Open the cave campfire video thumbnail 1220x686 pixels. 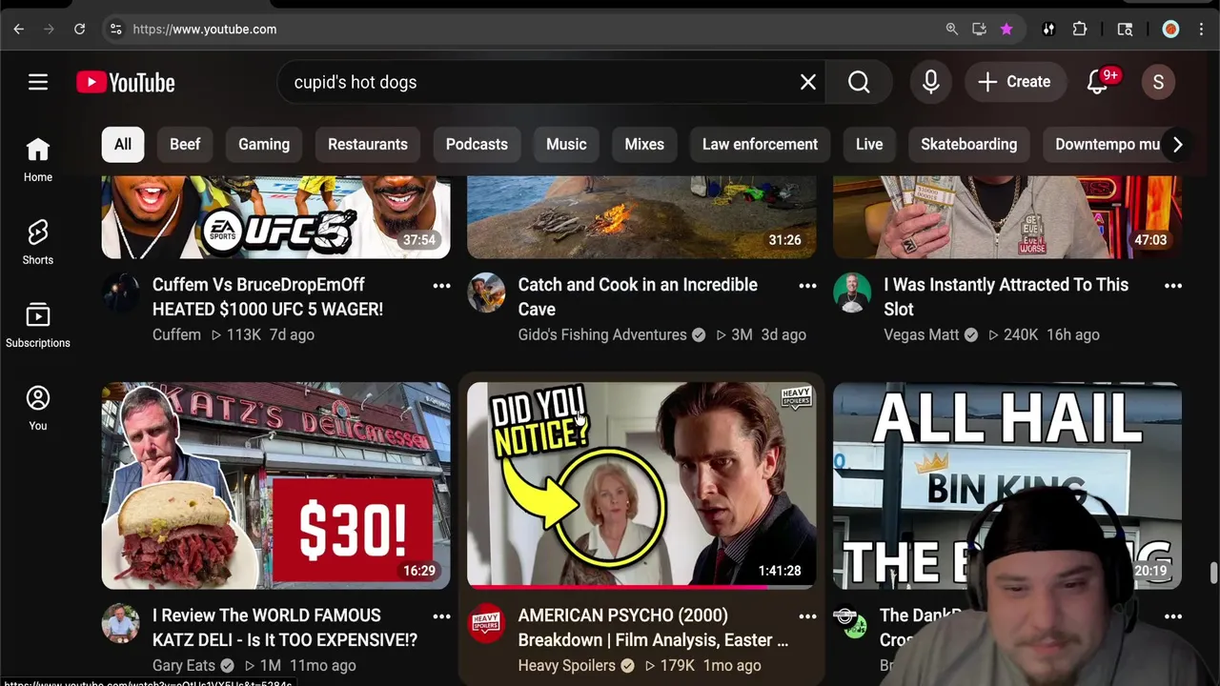coord(641,217)
